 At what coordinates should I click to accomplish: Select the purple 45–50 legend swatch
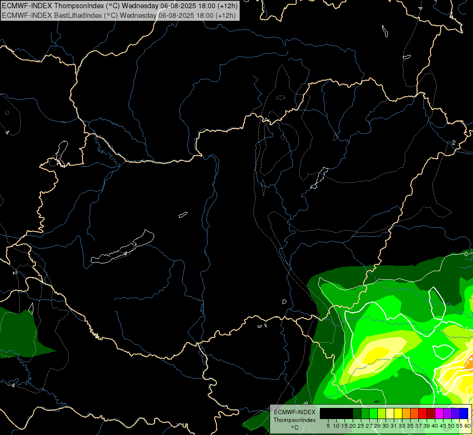pos(447,413)
